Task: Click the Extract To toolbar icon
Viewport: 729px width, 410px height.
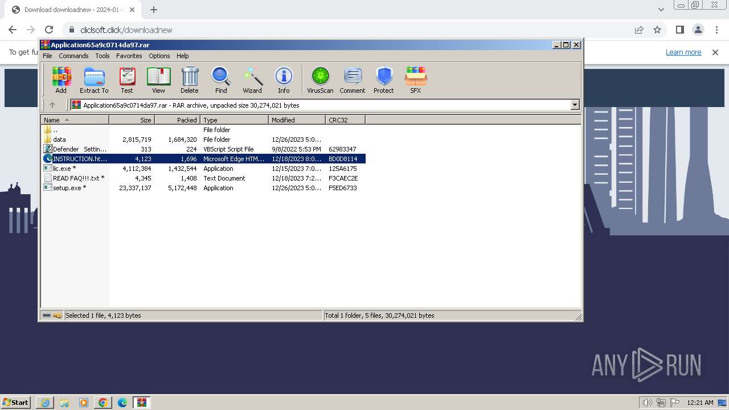Action: (94, 80)
